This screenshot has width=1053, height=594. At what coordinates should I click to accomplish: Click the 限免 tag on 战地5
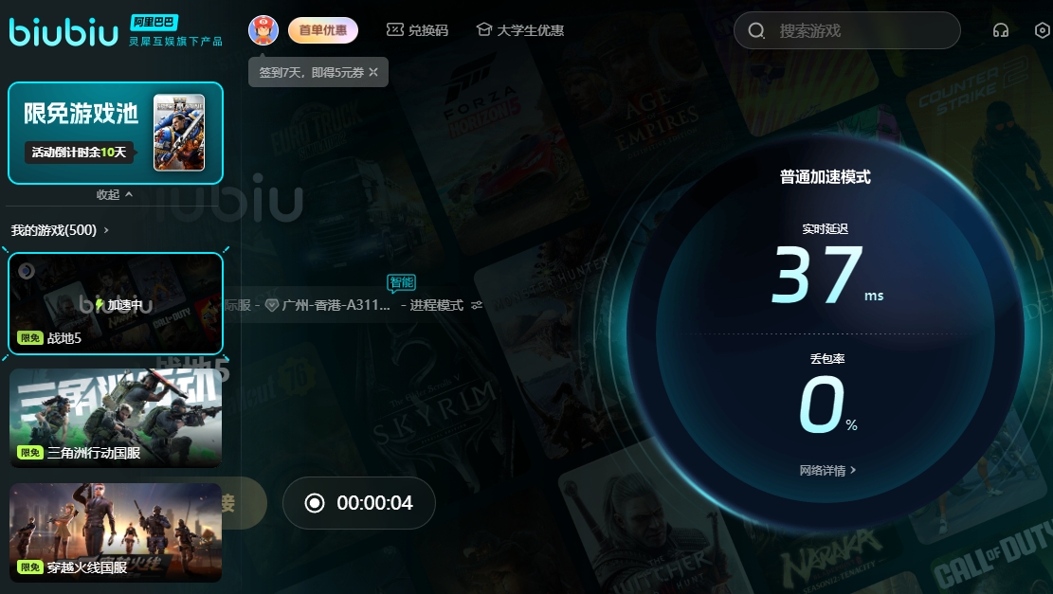30,337
